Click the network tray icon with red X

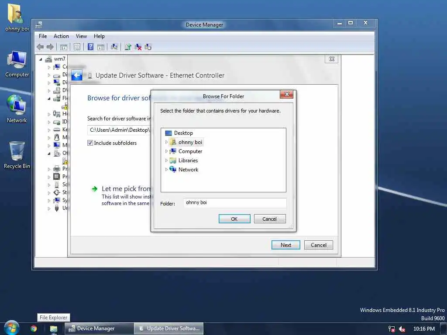pos(392,329)
